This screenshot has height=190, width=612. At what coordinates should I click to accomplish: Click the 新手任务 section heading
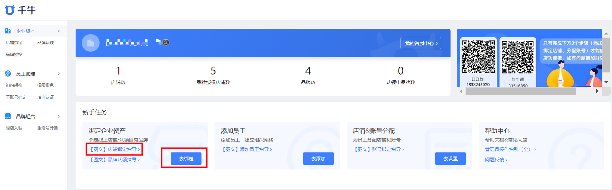pos(95,112)
